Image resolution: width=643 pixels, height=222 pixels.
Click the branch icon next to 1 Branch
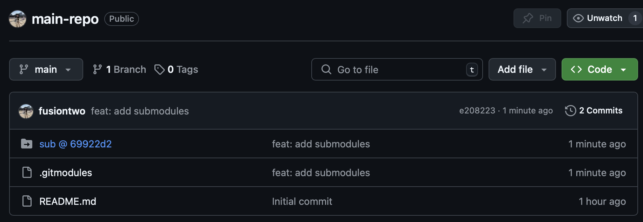[x=97, y=69]
